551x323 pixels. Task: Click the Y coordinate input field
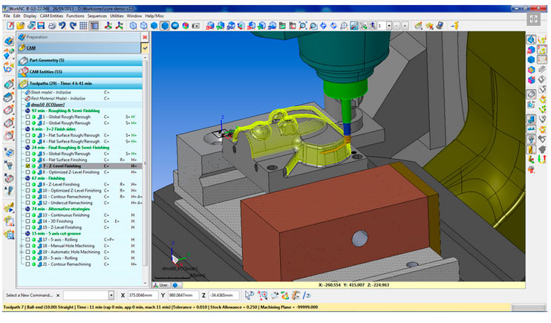click(x=183, y=296)
